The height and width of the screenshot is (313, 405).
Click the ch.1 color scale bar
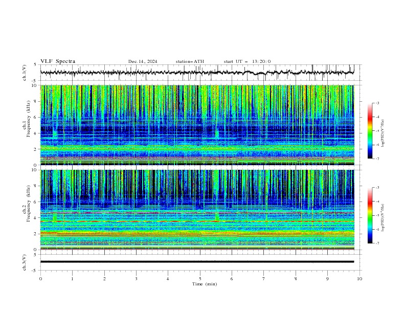[370, 131]
